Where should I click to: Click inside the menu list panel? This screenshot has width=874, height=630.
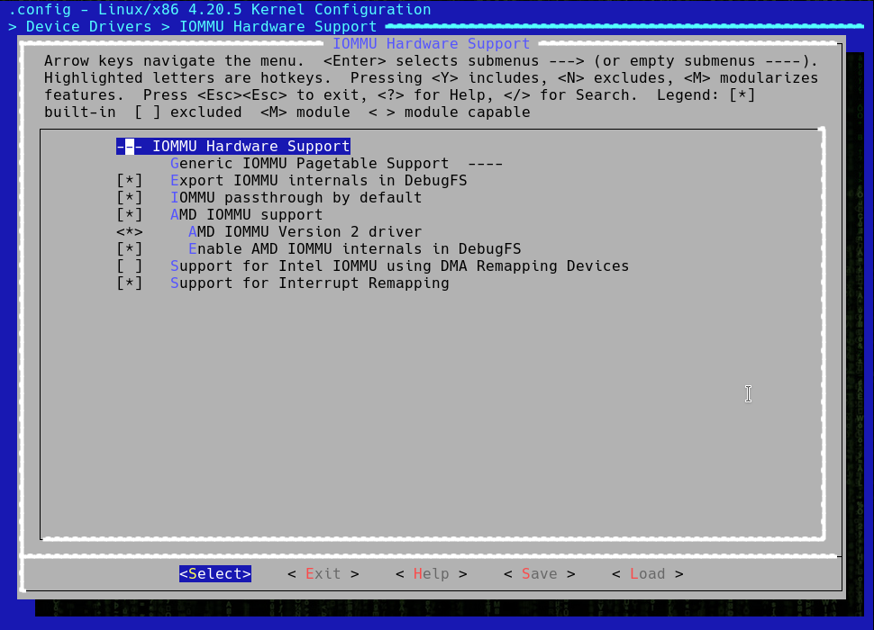432,405
